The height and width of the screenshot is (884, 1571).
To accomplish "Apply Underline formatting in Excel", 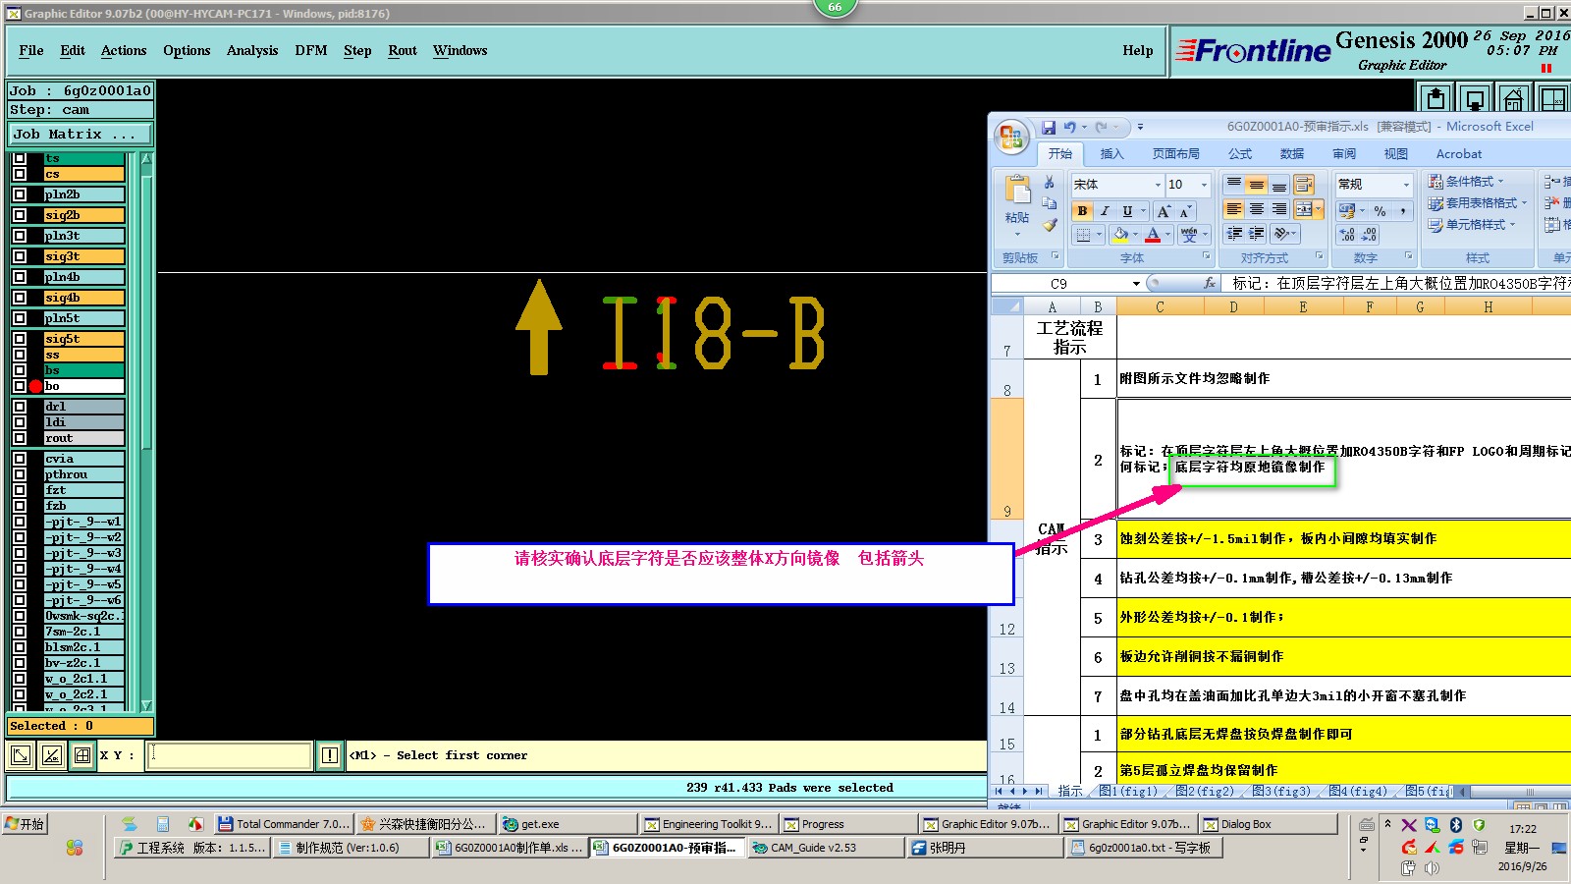I will [x=1127, y=211].
